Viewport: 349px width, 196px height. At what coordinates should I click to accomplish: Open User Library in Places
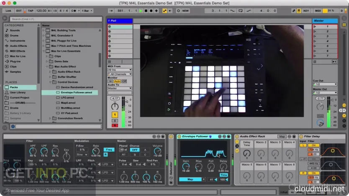pyautogui.click(x=18, y=92)
